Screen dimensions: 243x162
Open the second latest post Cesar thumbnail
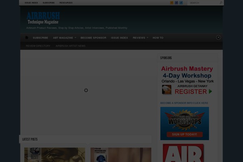pyautogui.click(x=121, y=155)
